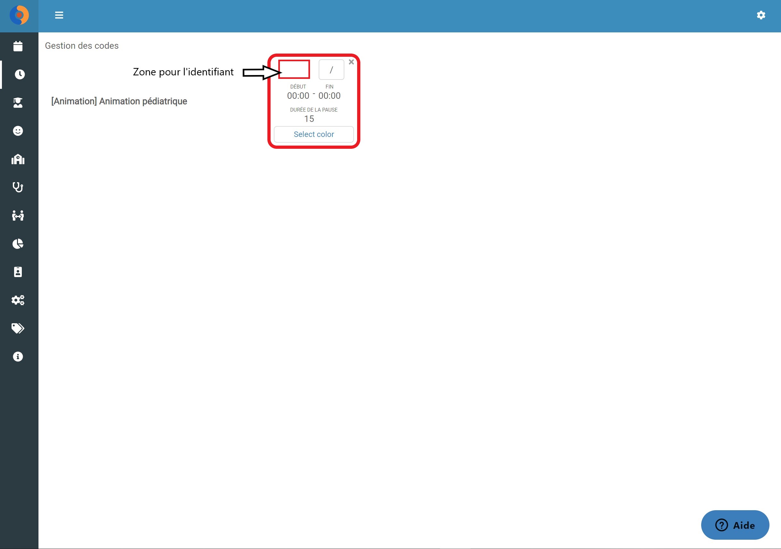Image resolution: width=781 pixels, height=549 pixels.
Task: Open the ID badge section in sidebar
Action: tap(18, 272)
